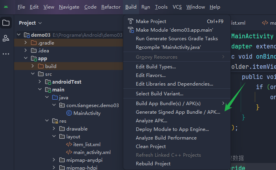Open the Project tool window folder icon

[x=6, y=23]
